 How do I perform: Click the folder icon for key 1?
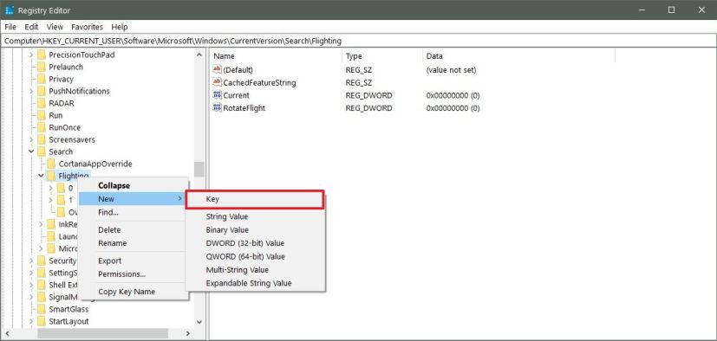[61, 200]
